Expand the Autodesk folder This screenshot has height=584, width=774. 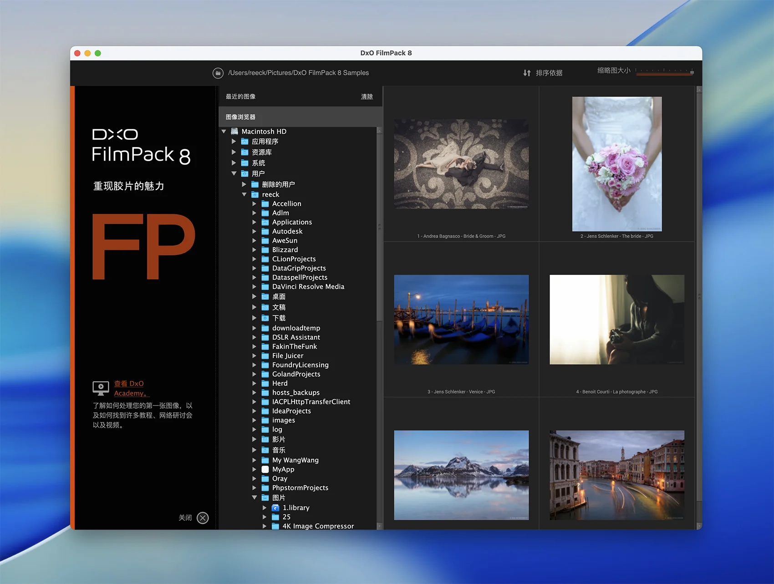click(255, 231)
